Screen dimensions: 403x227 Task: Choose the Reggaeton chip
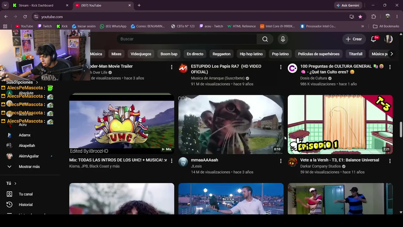[x=221, y=54]
